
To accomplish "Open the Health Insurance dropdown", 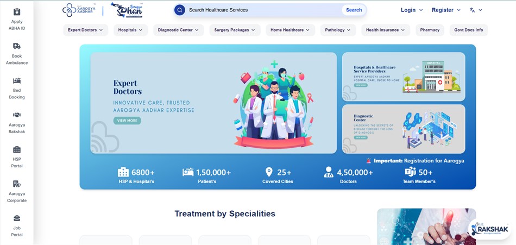I will coord(386,30).
